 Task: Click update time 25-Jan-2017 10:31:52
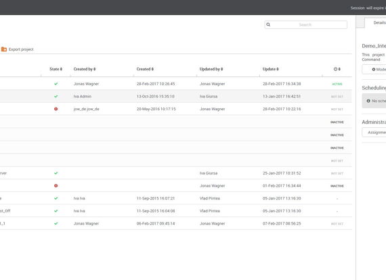pyautogui.click(x=282, y=173)
